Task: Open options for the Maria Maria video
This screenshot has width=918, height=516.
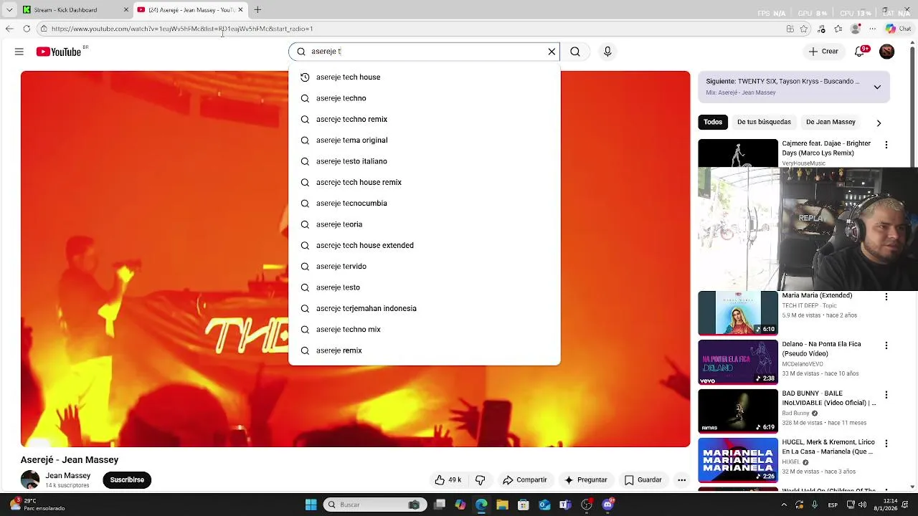Action: 886,297
